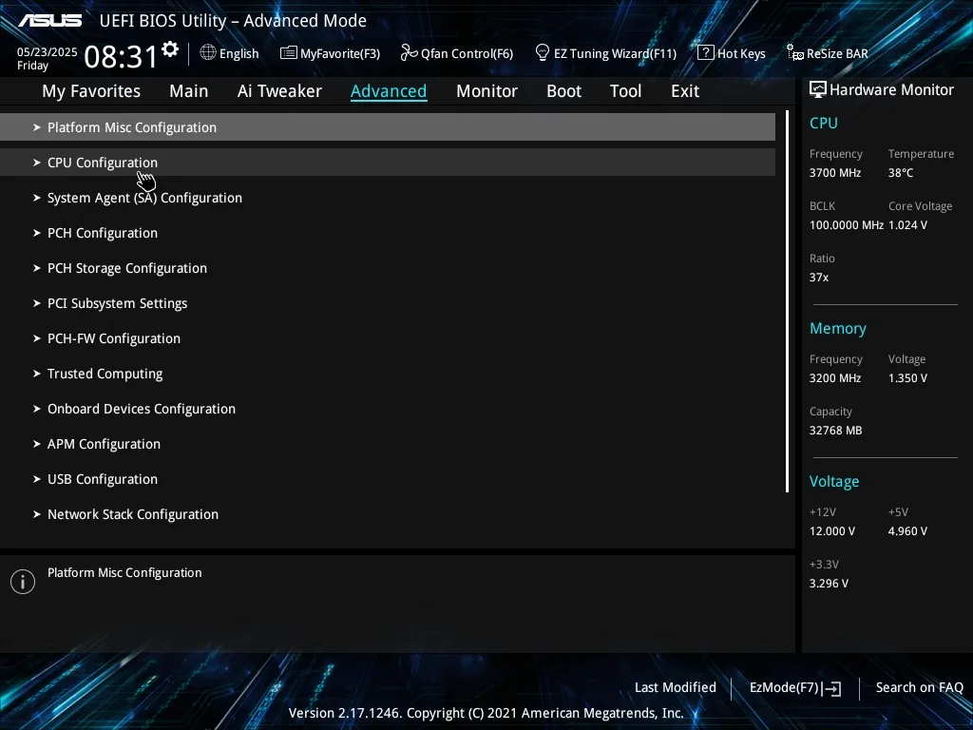Click the Qfan Control fan icon
Image resolution: width=973 pixels, height=730 pixels.
point(409,53)
